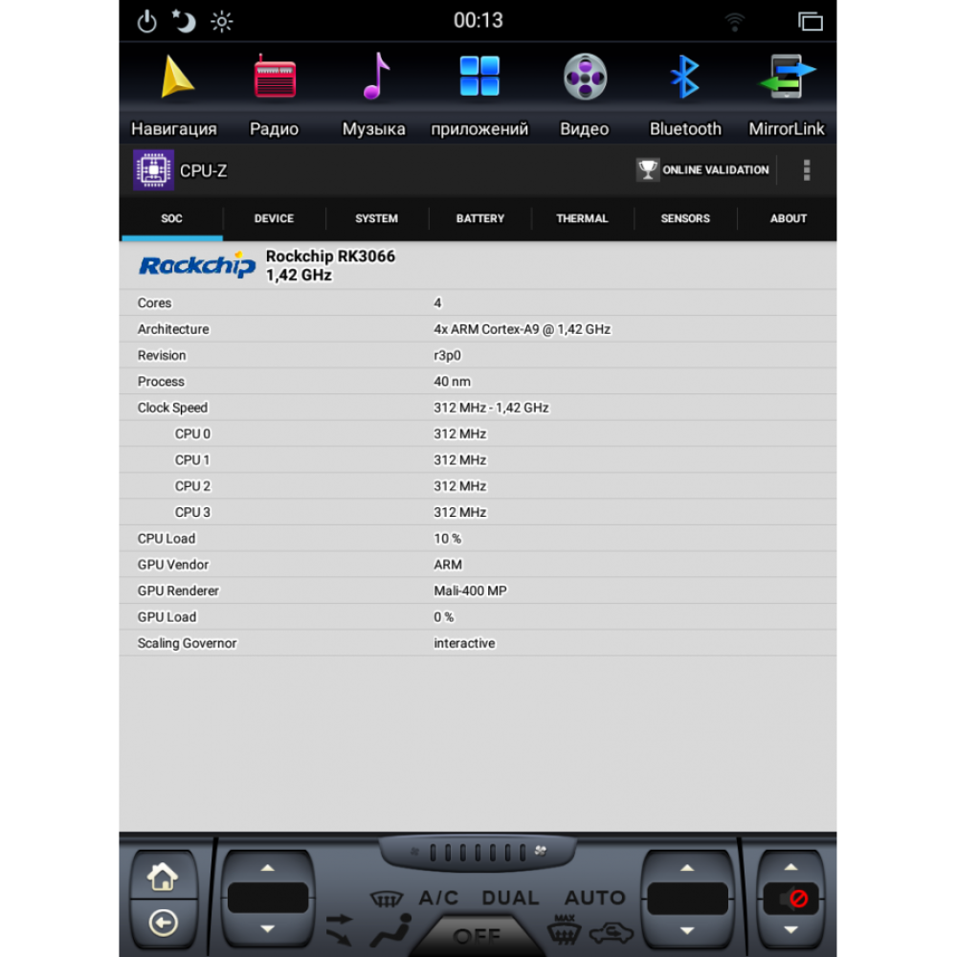Toggle air recirculation car icon
The image size is (957, 957).
tap(612, 933)
